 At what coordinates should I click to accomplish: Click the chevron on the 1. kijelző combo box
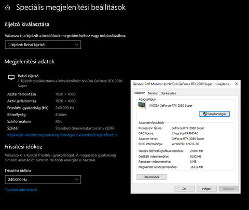point(77,45)
